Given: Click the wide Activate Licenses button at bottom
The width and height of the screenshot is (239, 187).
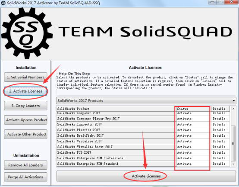Looking at the screenshot, I should pos(146,176).
